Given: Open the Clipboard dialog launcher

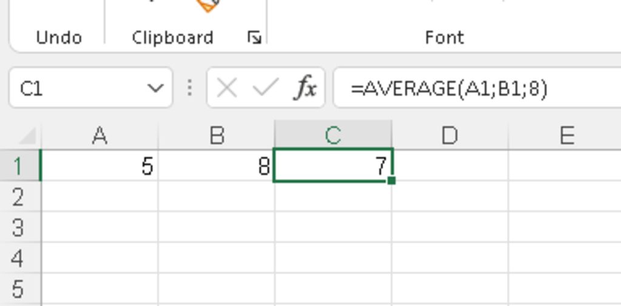Looking at the screenshot, I should click(255, 38).
